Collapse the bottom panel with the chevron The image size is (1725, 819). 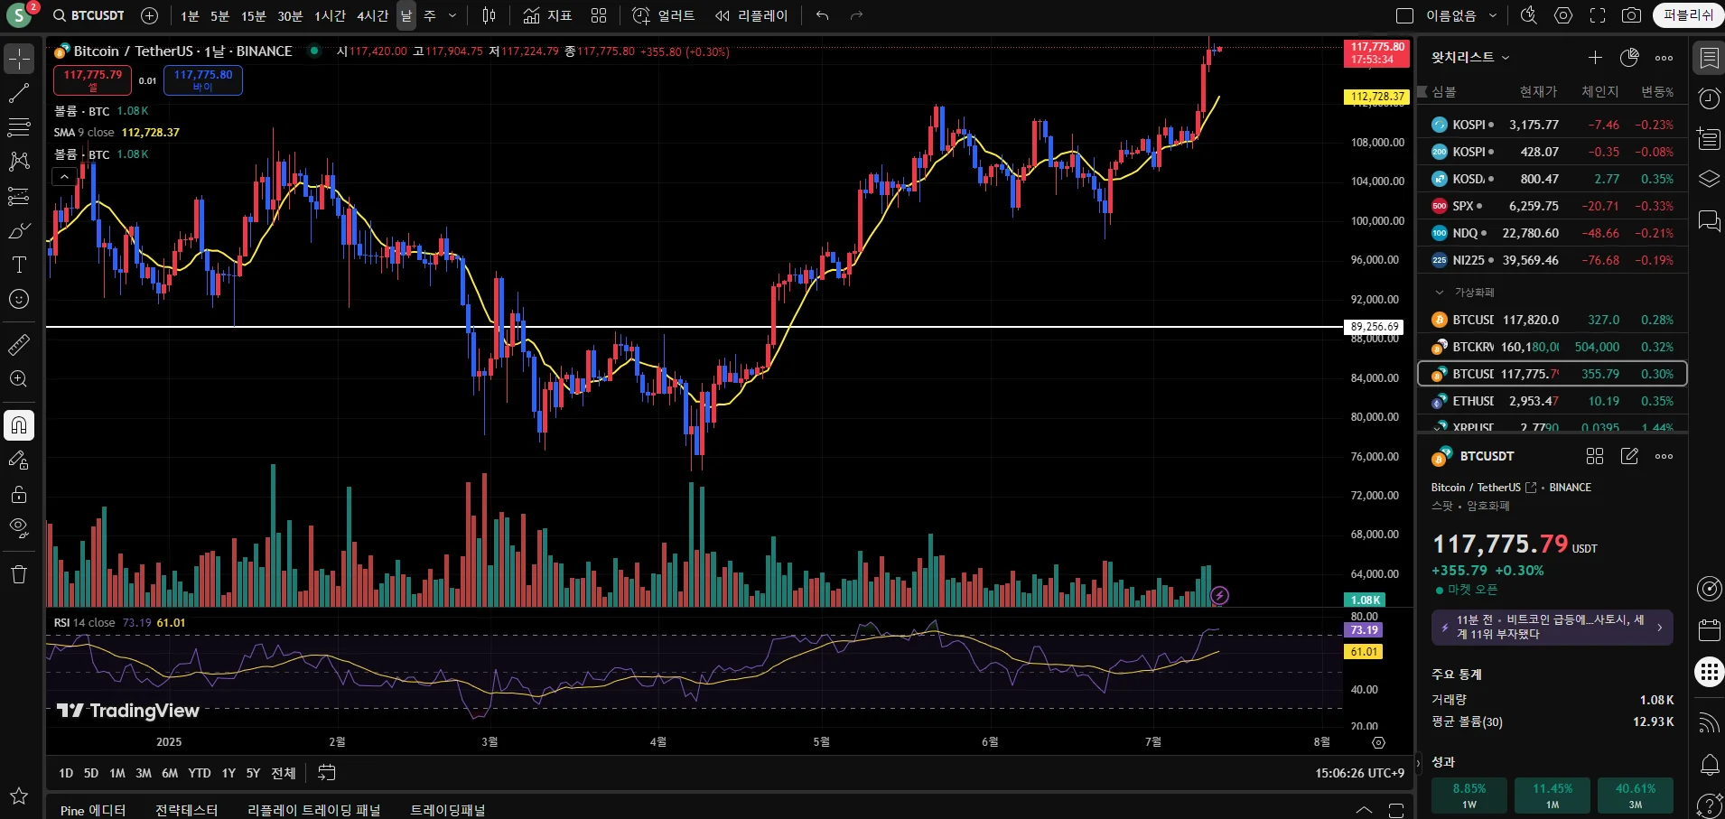pos(1364,809)
